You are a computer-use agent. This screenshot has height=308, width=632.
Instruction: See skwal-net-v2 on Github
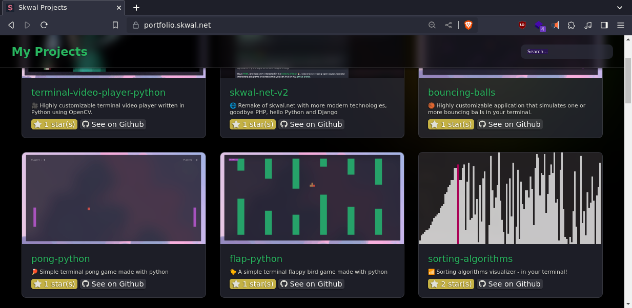click(311, 124)
